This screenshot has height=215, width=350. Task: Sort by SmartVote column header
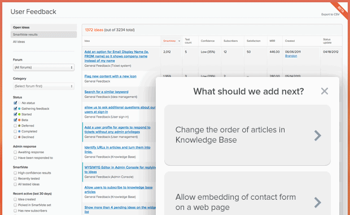171,41
